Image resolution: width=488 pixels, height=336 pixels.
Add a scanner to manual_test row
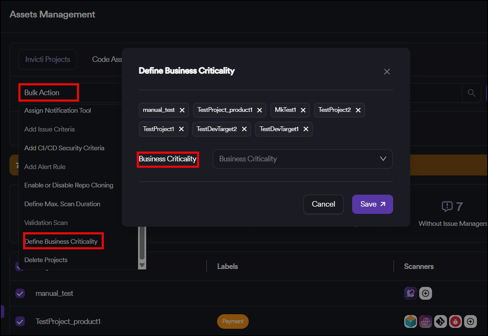point(426,293)
